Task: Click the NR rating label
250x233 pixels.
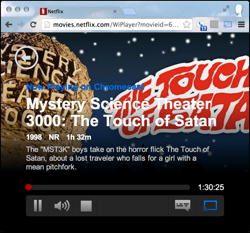Action: 54,137
